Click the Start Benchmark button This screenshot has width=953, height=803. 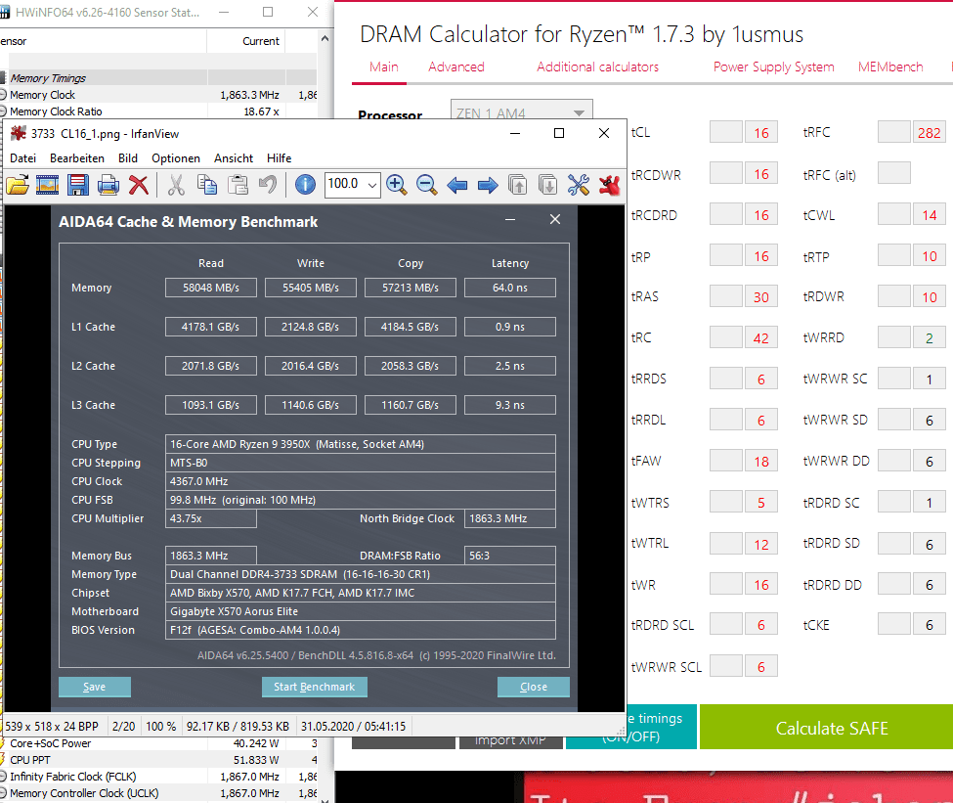[314, 687]
